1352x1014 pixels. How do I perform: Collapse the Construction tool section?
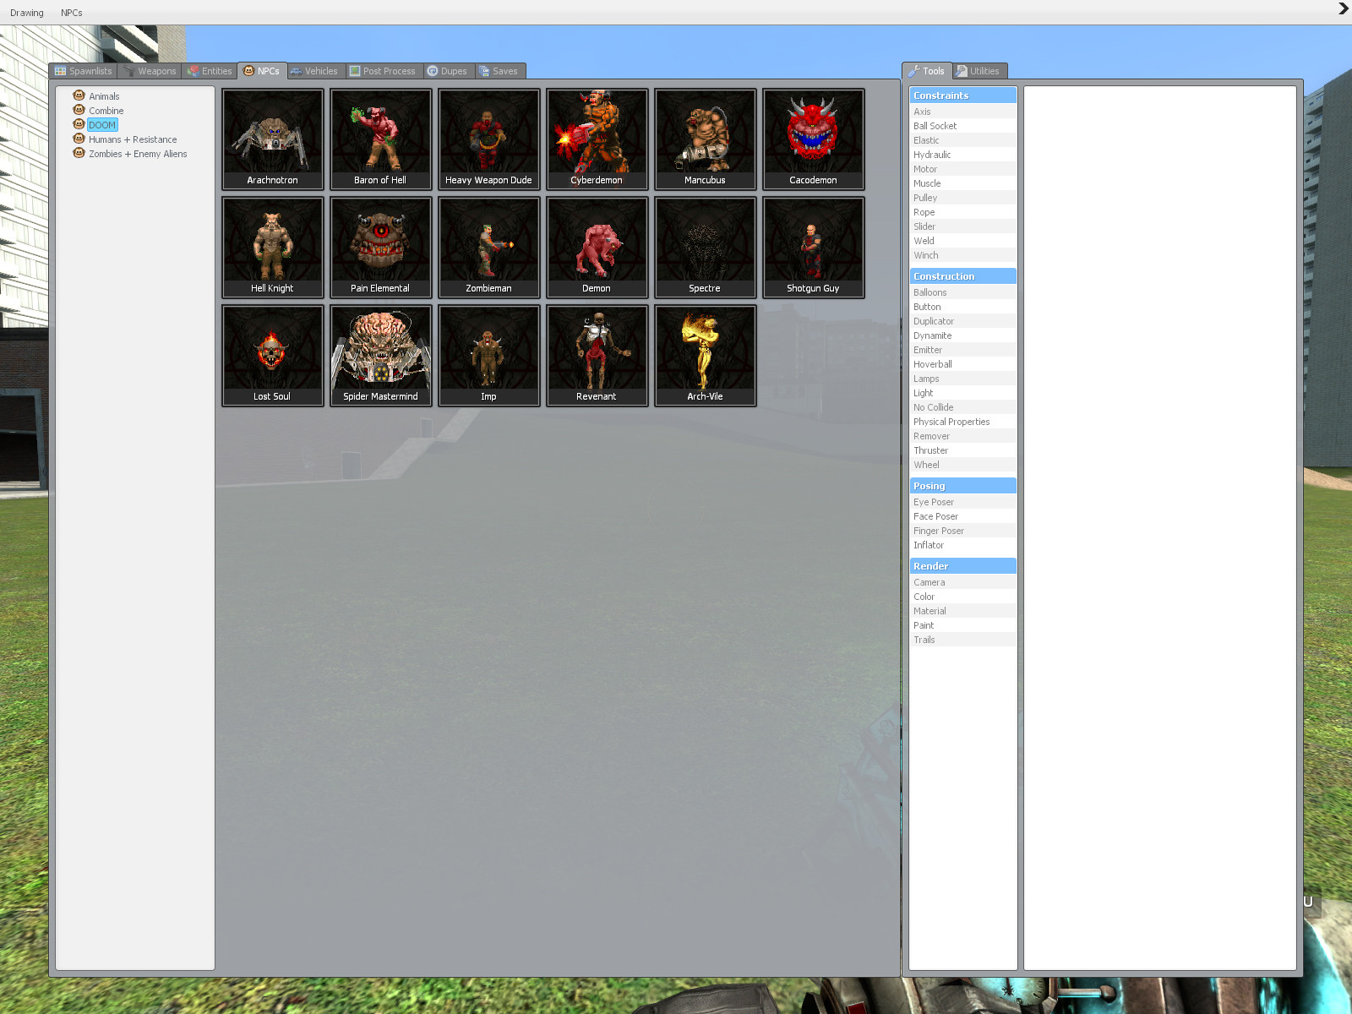click(x=963, y=276)
